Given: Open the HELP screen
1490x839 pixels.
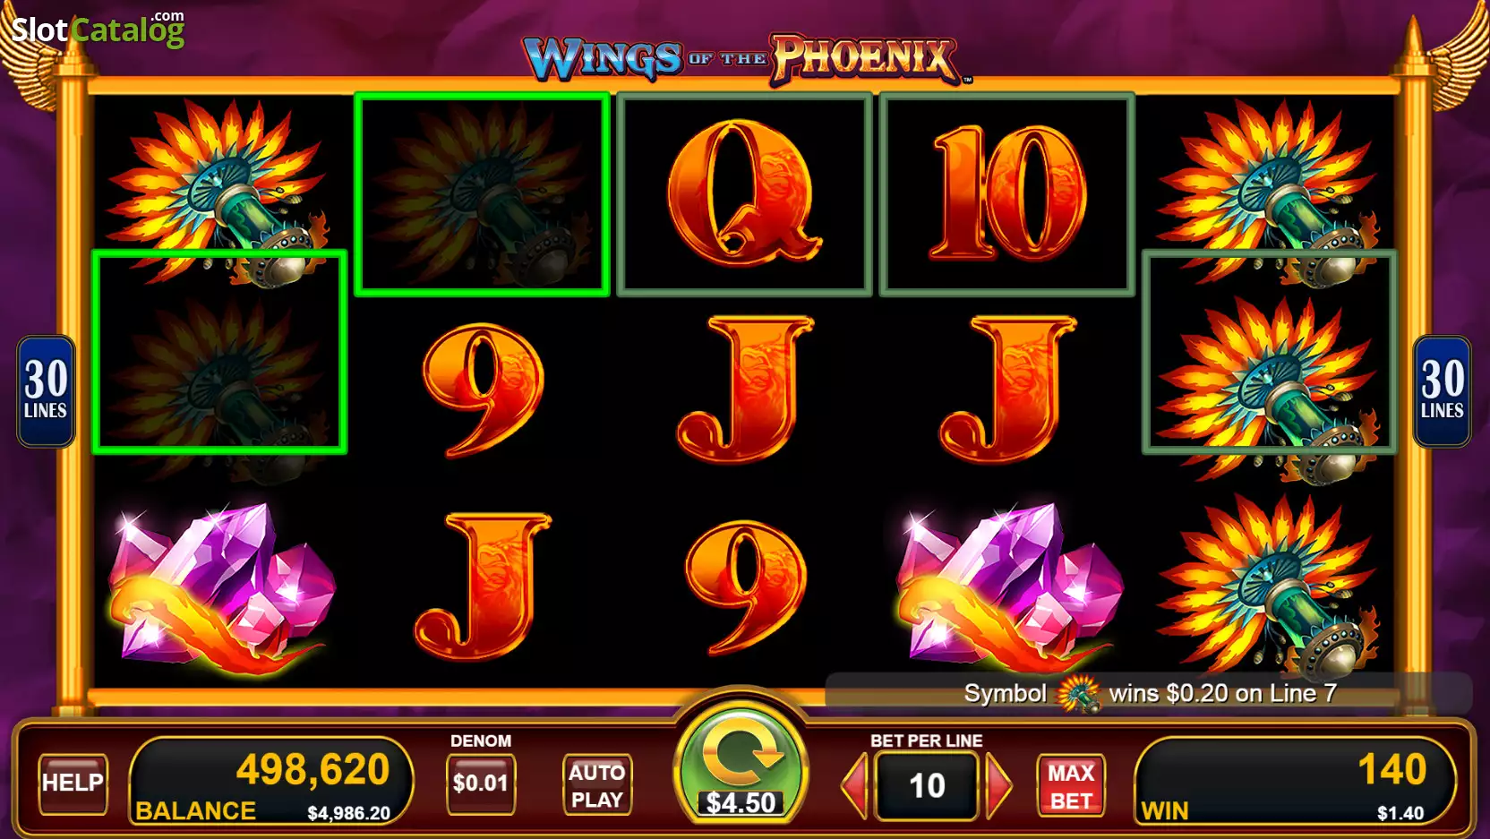Looking at the screenshot, I should (73, 783).
